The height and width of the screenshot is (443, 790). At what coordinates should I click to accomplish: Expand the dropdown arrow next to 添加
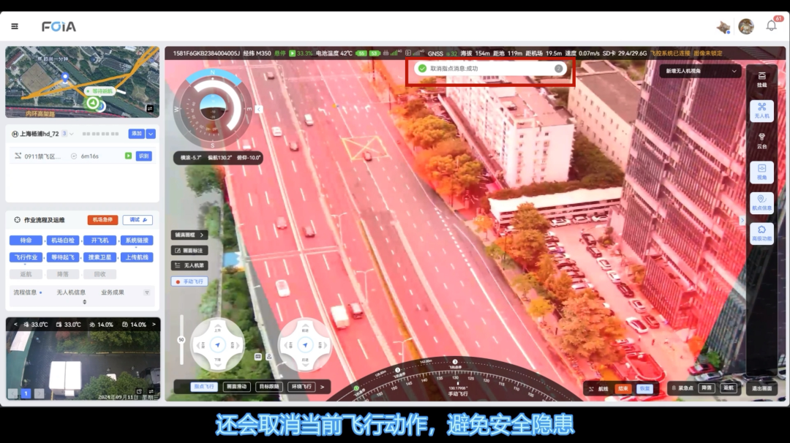[x=151, y=134]
